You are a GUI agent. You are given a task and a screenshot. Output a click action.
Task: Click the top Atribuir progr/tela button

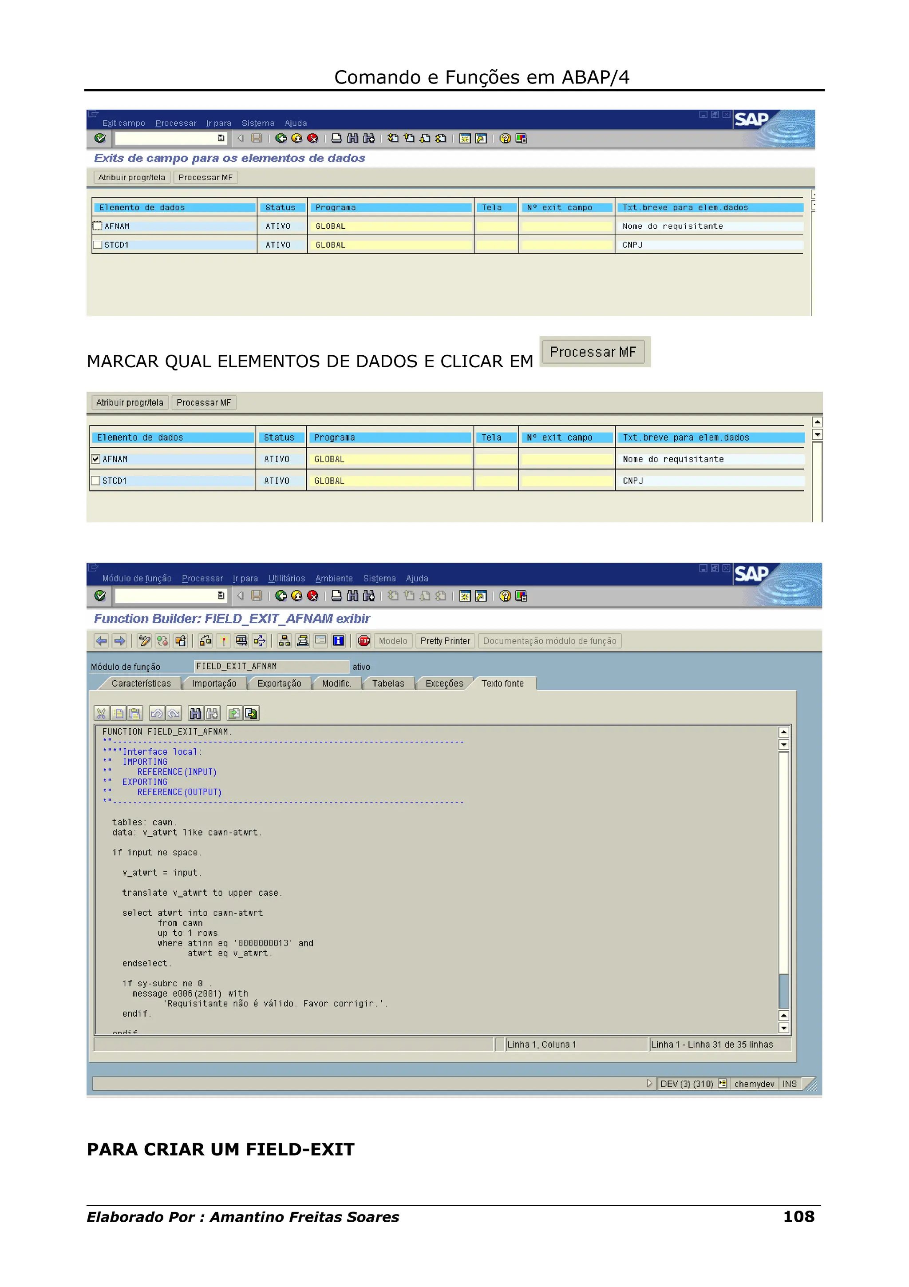(132, 178)
